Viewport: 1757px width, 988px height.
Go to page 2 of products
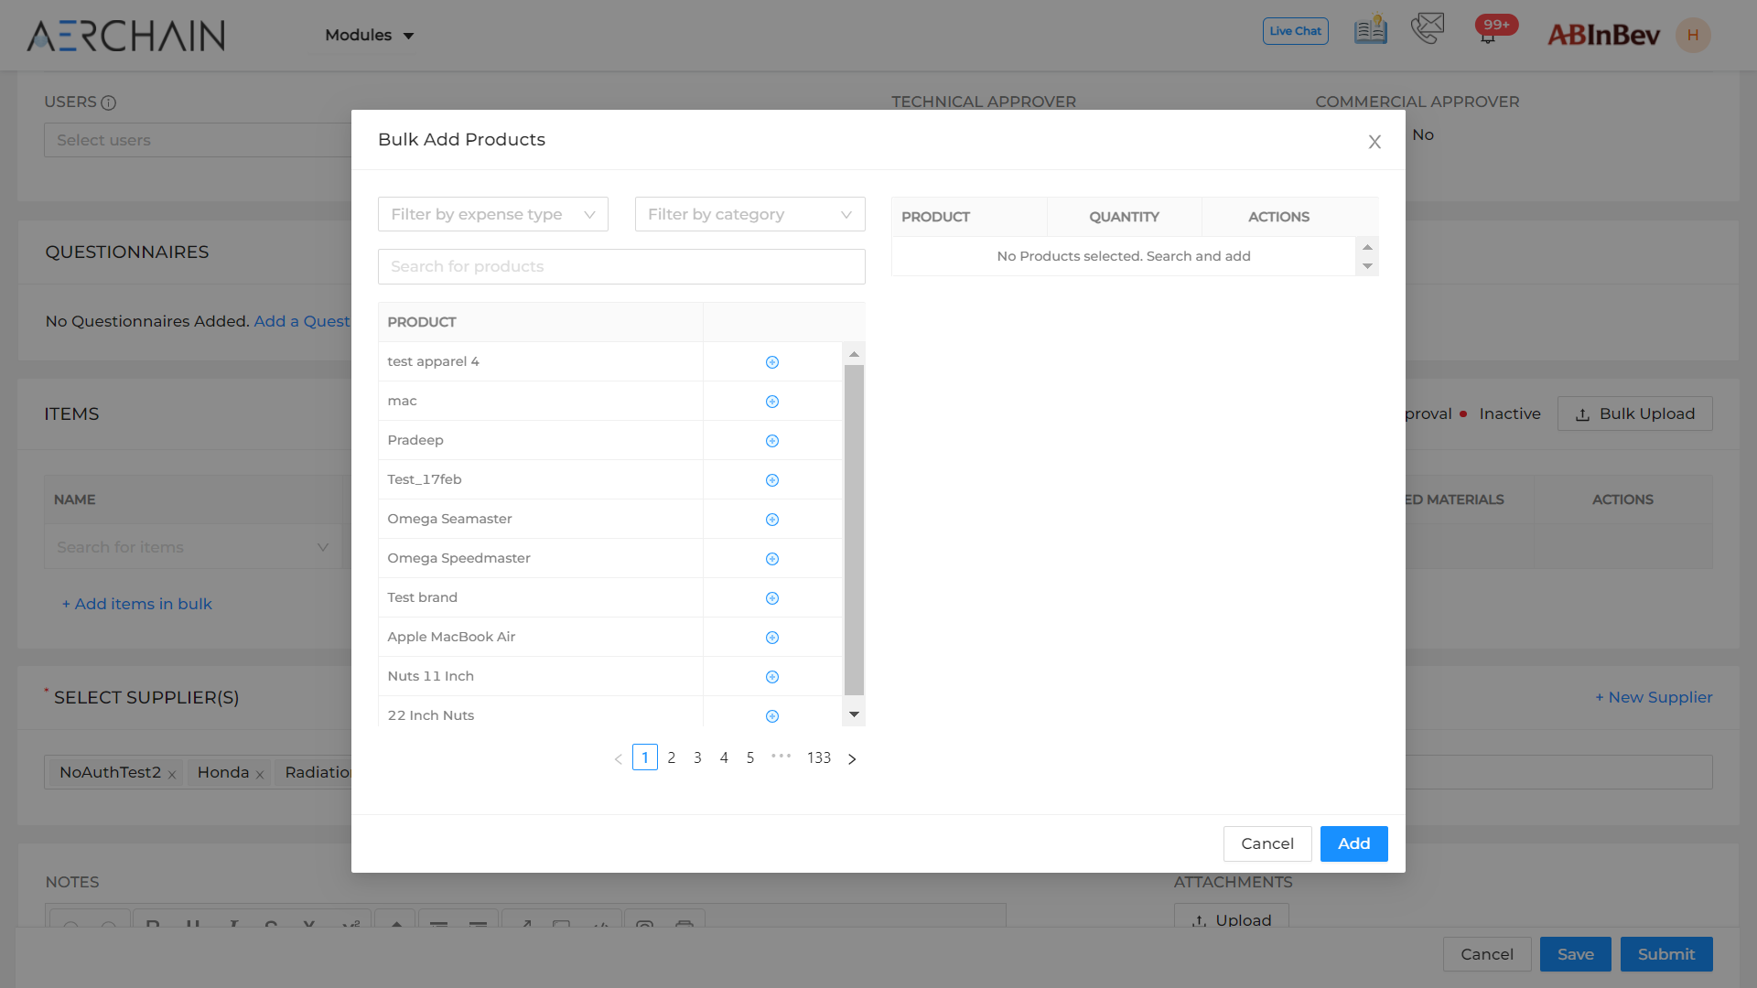point(671,757)
